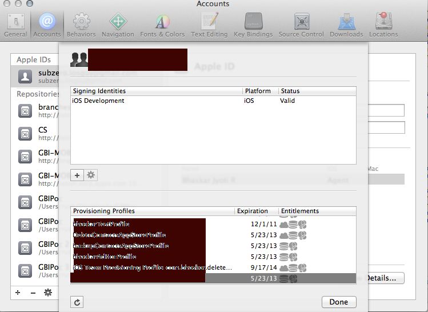Add a new account in sidebar
Viewport: 428px width, 312px height.
[x=18, y=293]
